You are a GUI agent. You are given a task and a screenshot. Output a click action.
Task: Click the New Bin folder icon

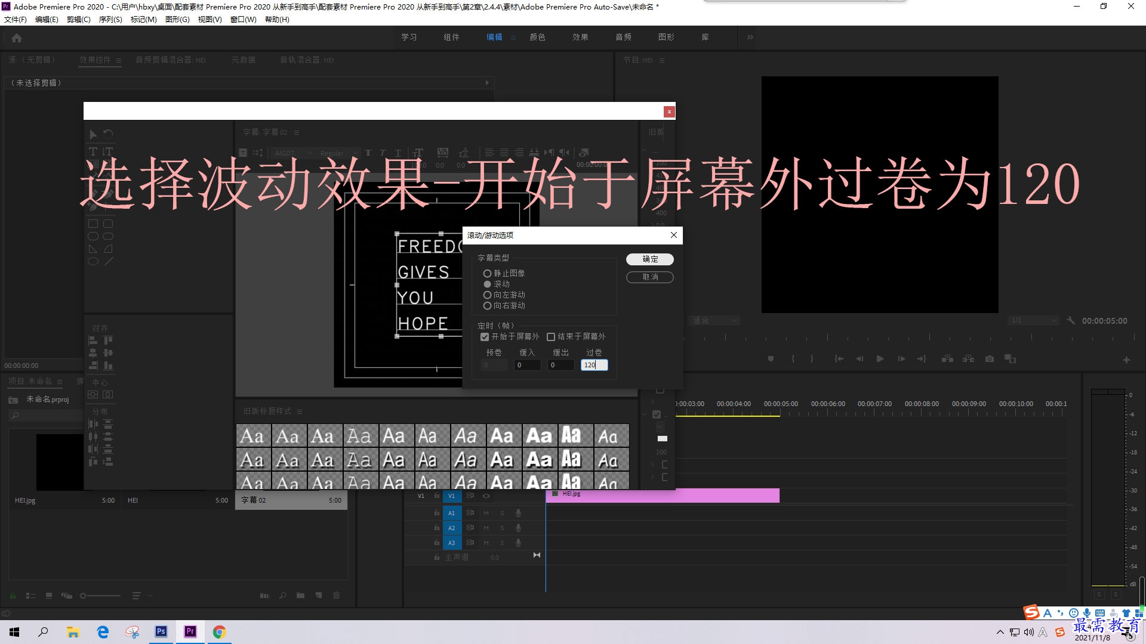coord(300,596)
